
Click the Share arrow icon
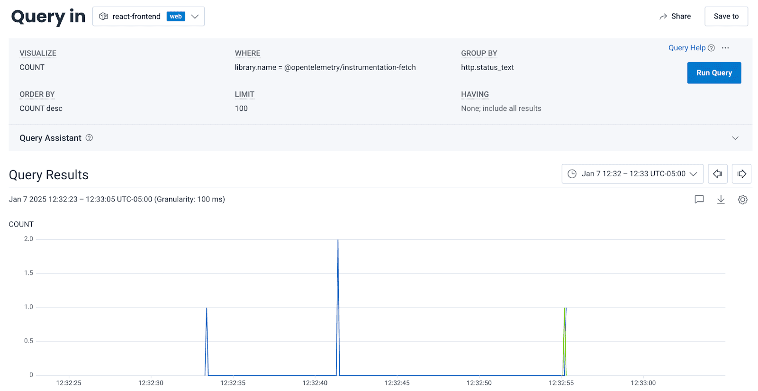663,17
